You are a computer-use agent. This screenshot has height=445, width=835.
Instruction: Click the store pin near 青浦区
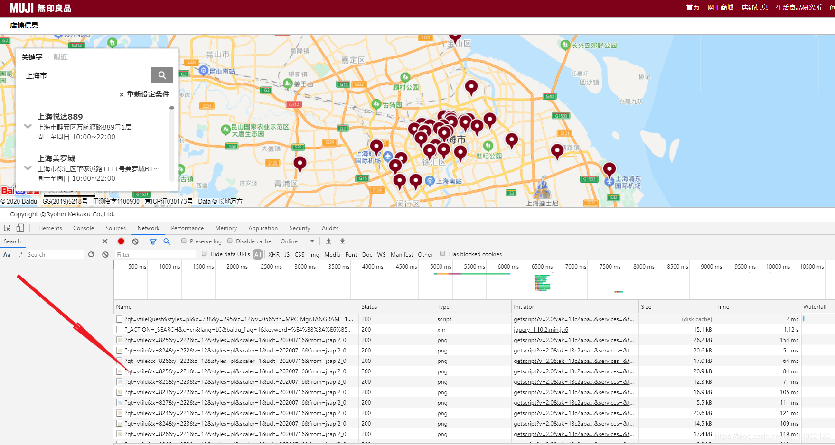[x=300, y=164]
